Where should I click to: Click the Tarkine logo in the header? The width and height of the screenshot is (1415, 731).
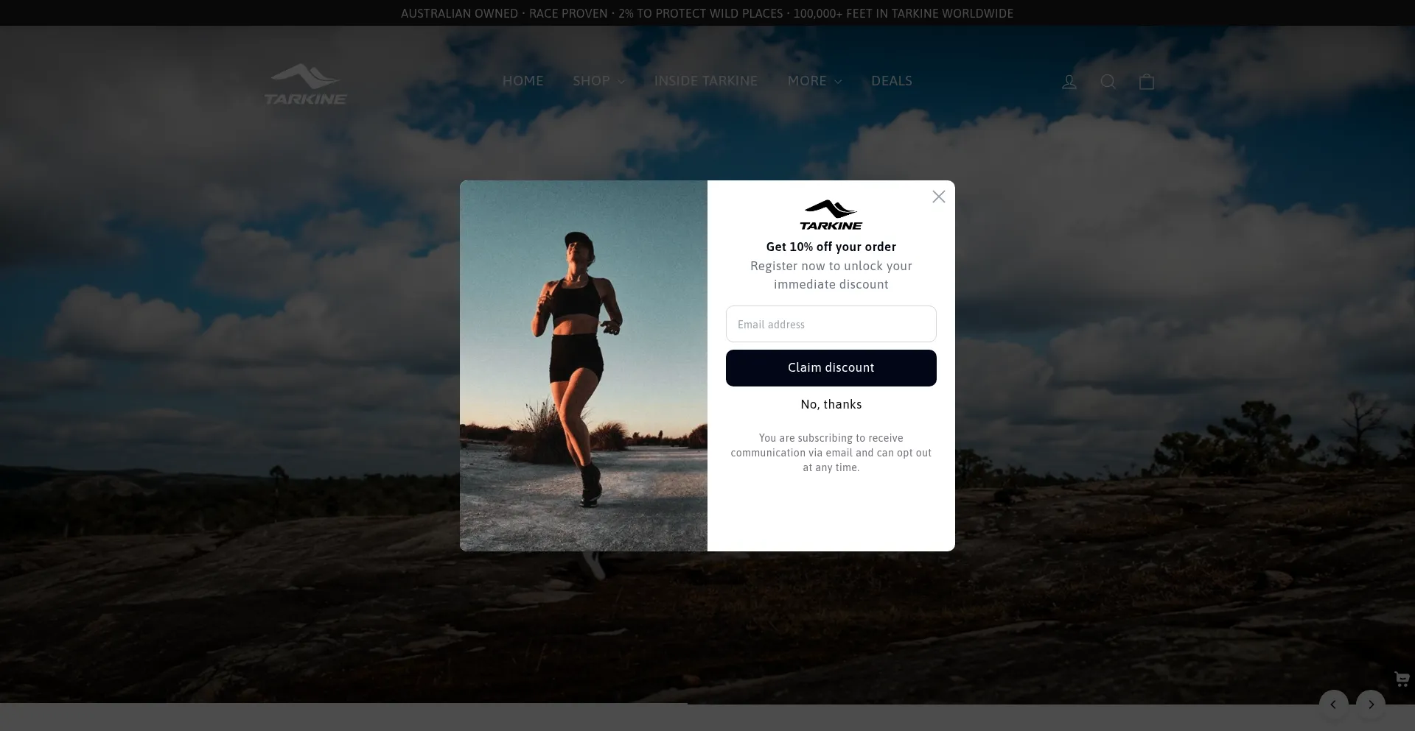tap(306, 84)
